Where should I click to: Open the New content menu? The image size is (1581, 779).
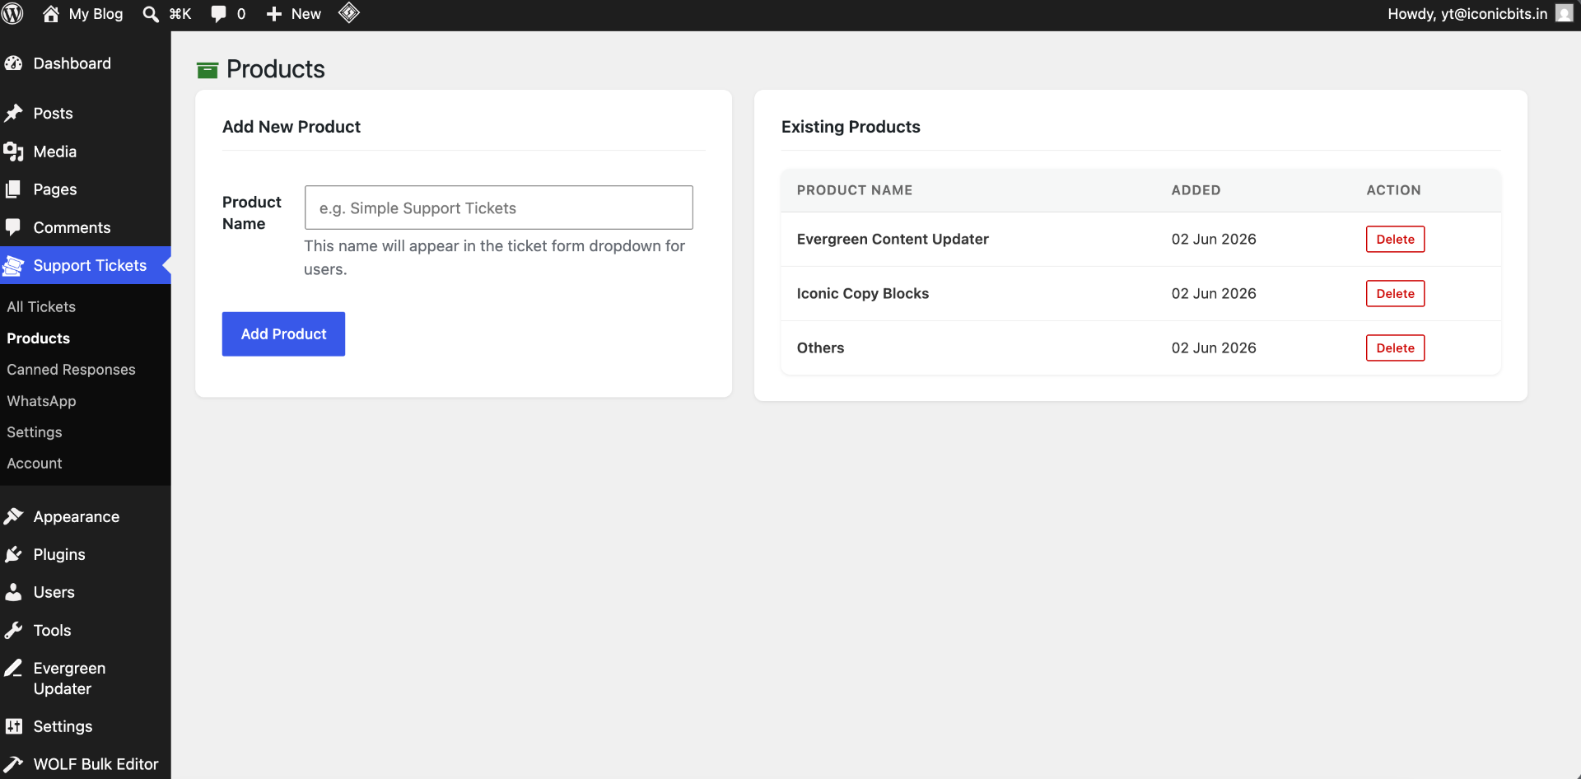(294, 14)
